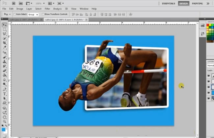Toggle visibility of the blue fill layer
214x138 pixels.
(x=208, y=93)
